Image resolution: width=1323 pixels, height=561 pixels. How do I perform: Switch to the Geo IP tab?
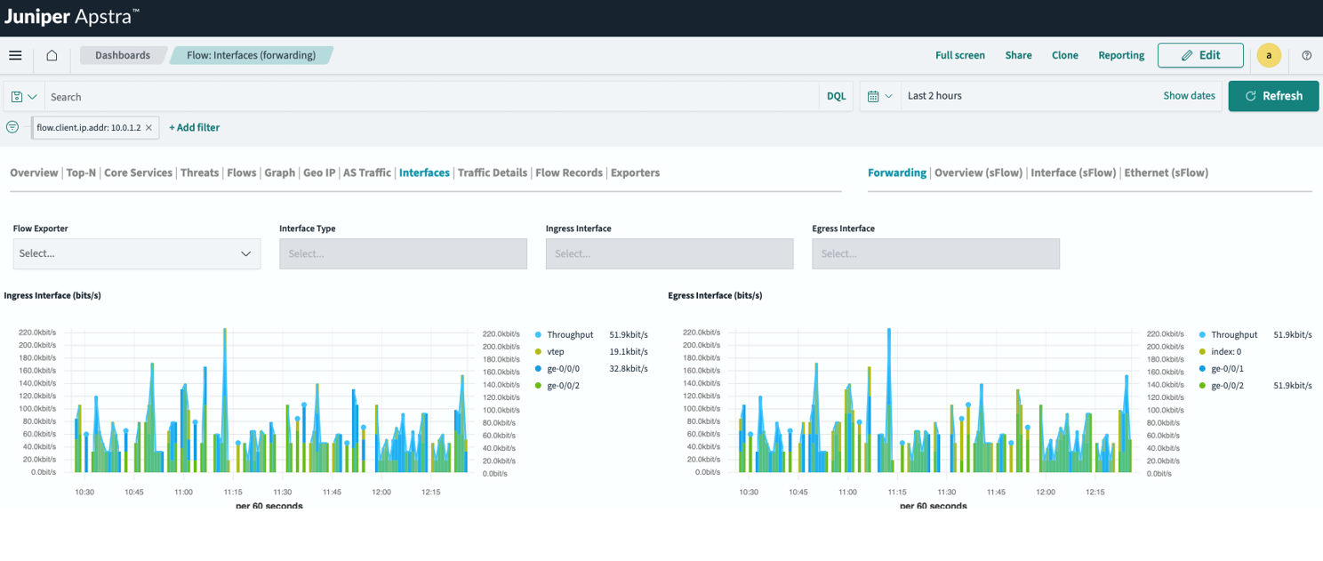click(319, 172)
